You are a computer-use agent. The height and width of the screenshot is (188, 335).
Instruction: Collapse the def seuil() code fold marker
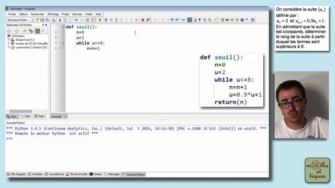63,27
